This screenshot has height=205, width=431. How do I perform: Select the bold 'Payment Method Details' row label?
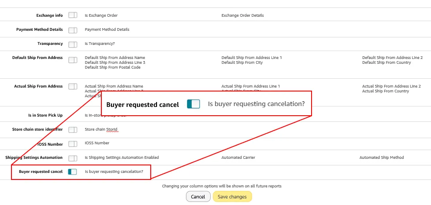[40, 29]
